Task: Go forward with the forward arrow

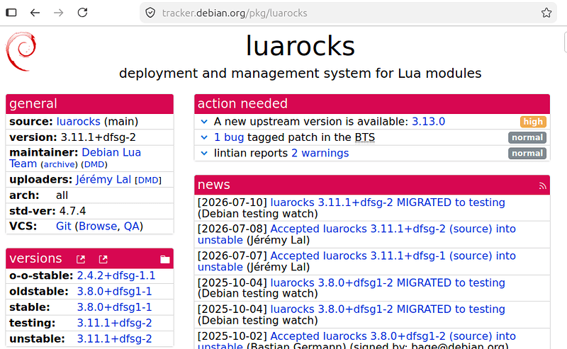Action: pyautogui.click(x=58, y=13)
